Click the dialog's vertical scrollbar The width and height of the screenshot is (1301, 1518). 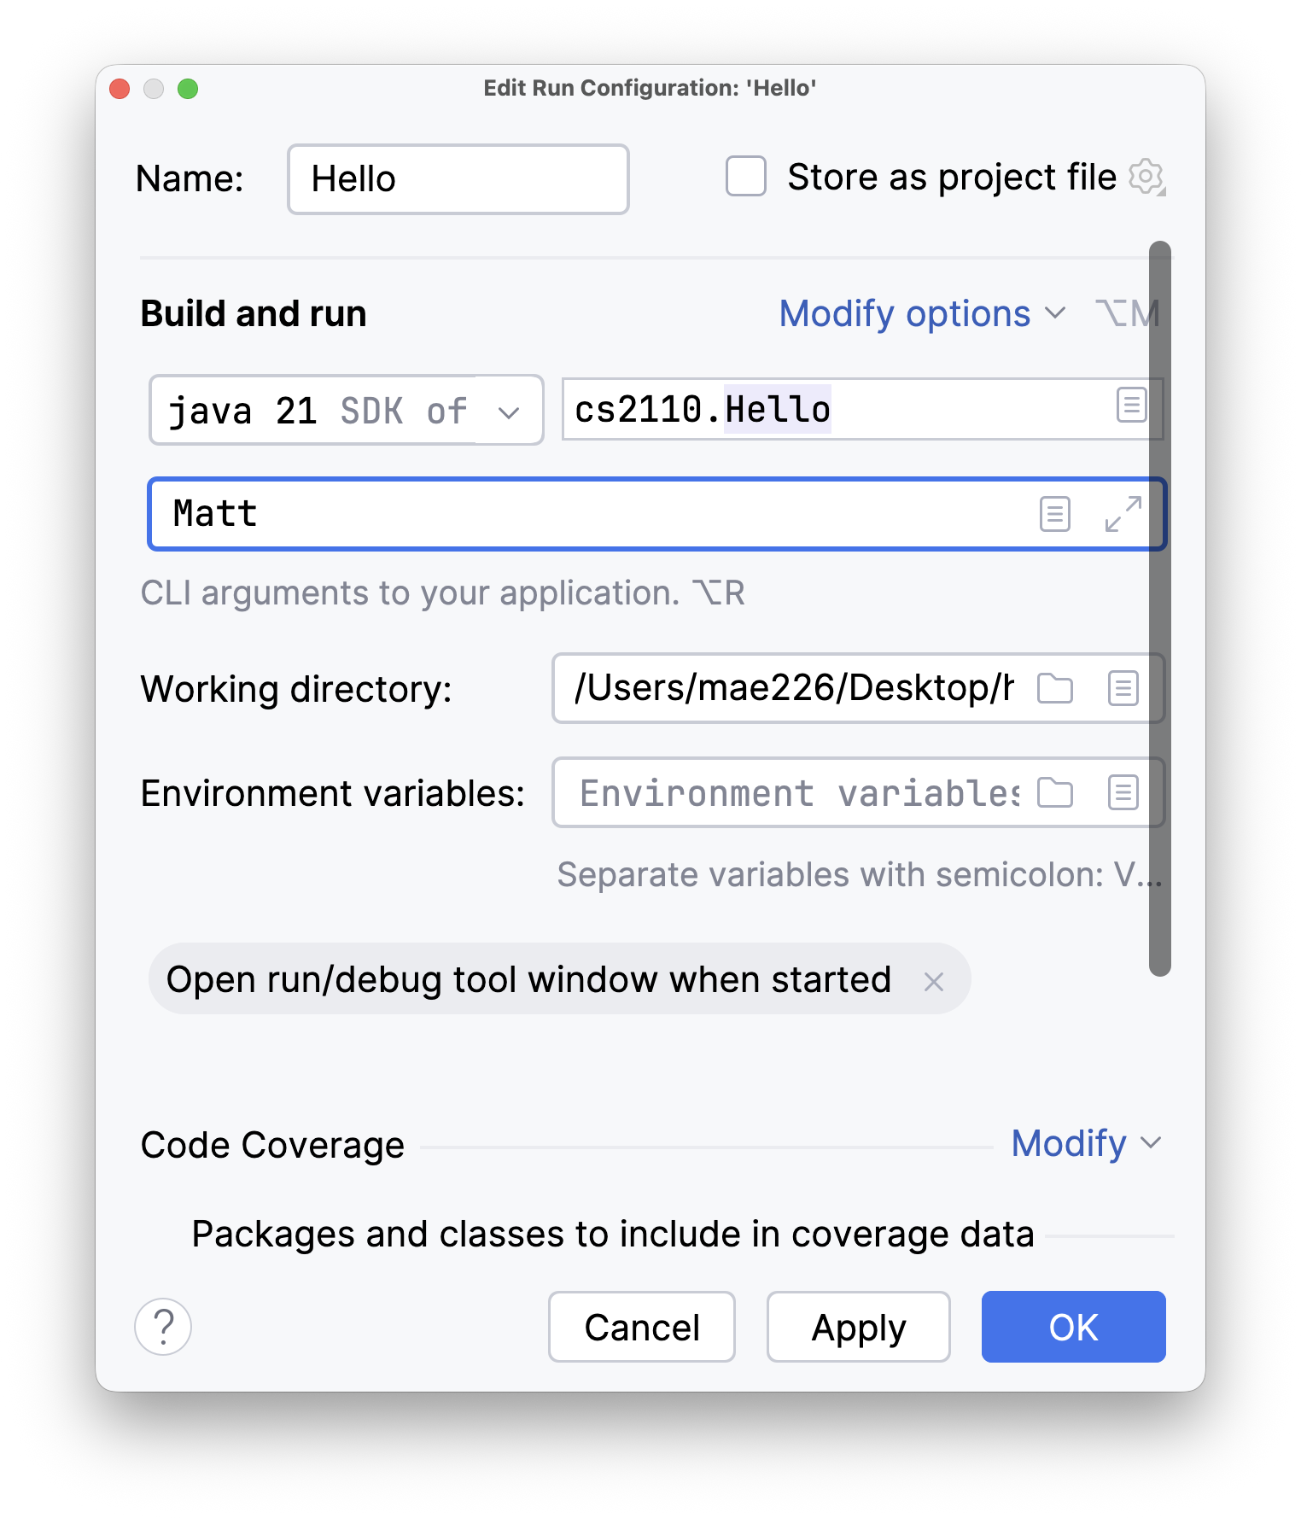tap(1159, 608)
